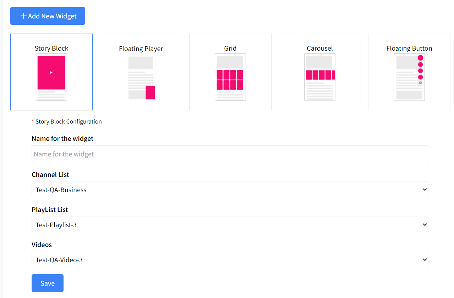This screenshot has height=298, width=454.
Task: Select the Grid widget layout
Action: click(x=230, y=72)
